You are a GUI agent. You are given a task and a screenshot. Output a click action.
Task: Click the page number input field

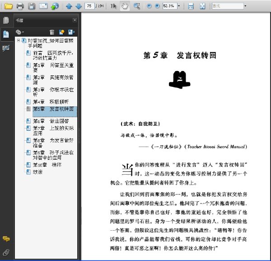point(89,6)
